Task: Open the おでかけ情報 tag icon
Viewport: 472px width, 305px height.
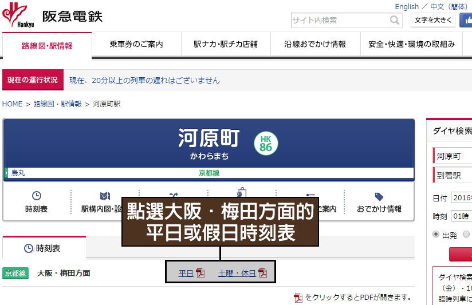Action: 379,197
